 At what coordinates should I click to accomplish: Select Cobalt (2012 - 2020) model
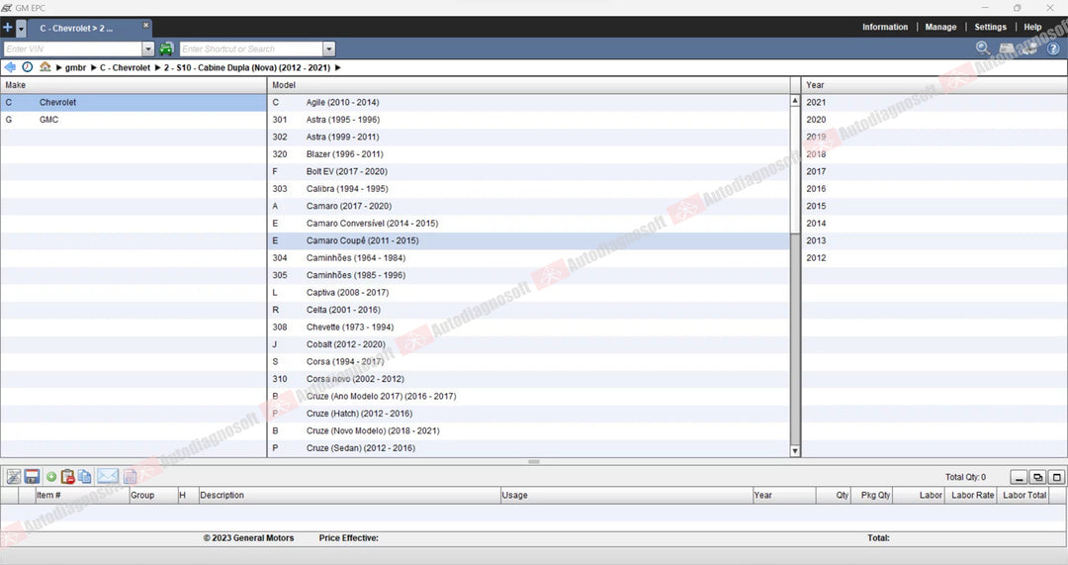528,344
